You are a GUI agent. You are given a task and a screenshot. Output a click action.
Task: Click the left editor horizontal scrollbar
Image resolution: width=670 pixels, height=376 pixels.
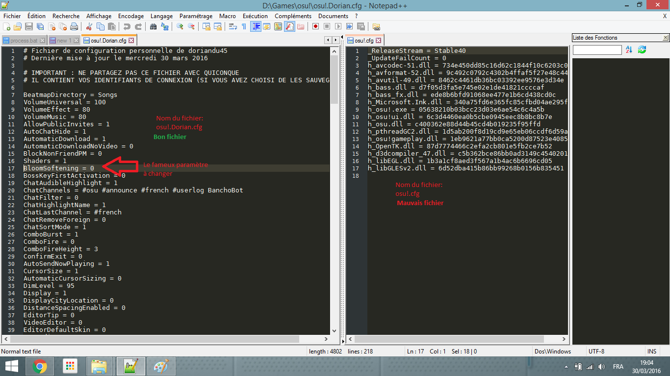166,339
